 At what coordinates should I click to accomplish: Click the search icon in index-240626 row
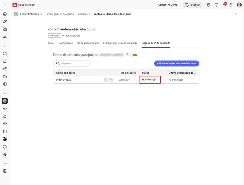(x=106, y=80)
